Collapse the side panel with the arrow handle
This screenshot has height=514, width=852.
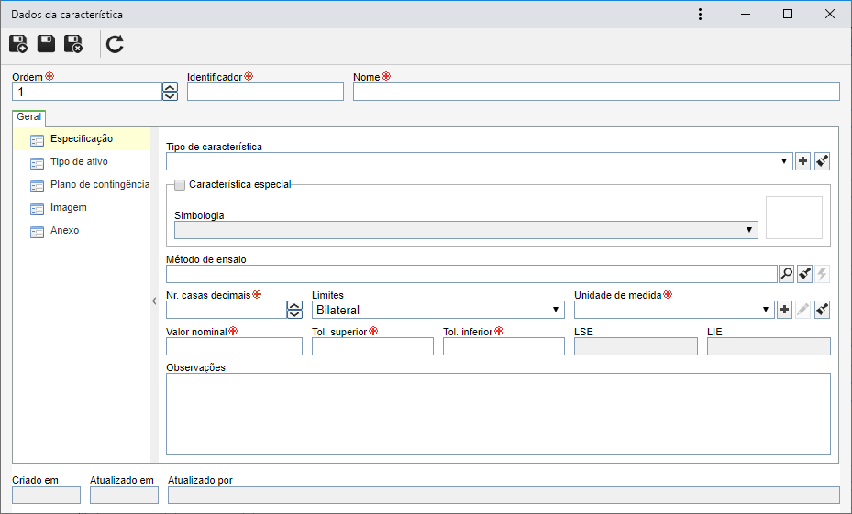154,301
